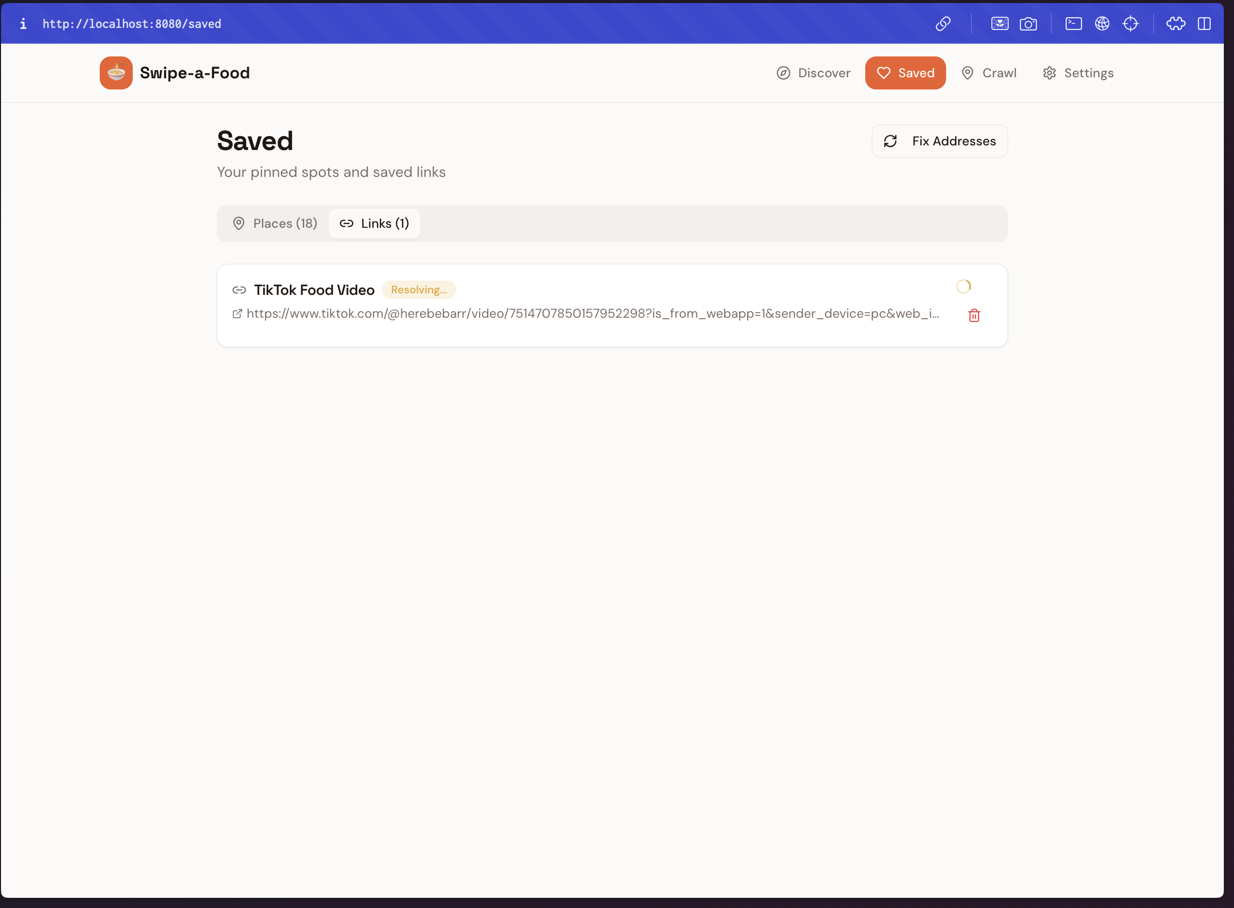Delete TikTok link with trash icon
The image size is (1234, 908).
[x=974, y=315]
